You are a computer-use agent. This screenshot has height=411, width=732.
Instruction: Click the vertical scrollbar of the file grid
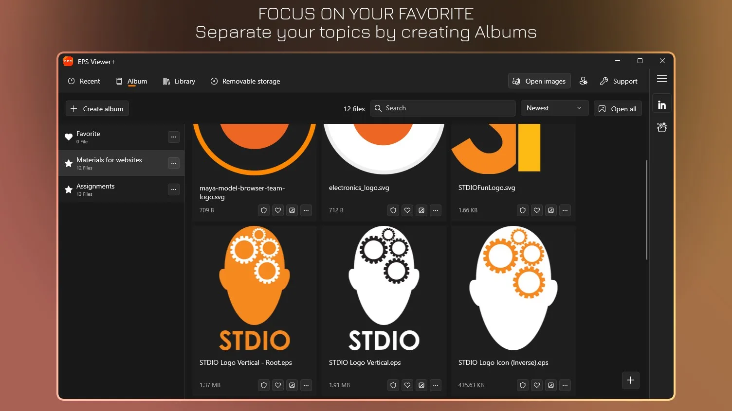[x=647, y=209]
